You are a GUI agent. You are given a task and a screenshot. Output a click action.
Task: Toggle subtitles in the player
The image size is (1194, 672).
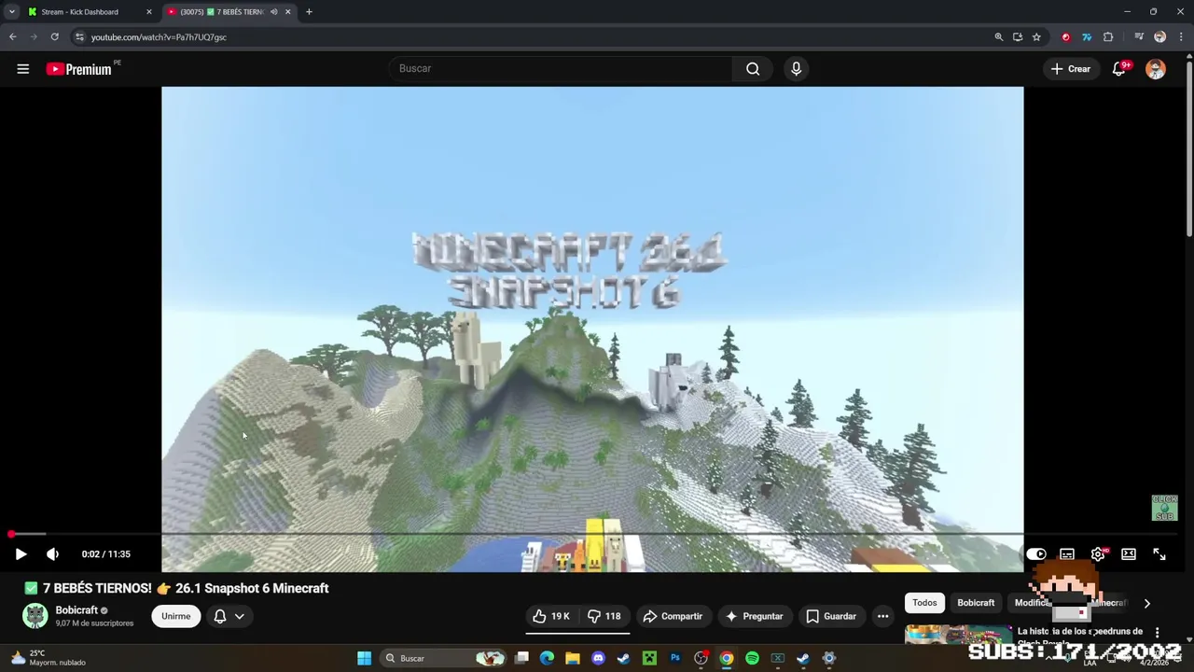[x=1067, y=554]
